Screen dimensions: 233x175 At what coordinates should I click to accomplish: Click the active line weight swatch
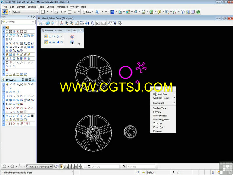pyautogui.click(x=70, y=12)
